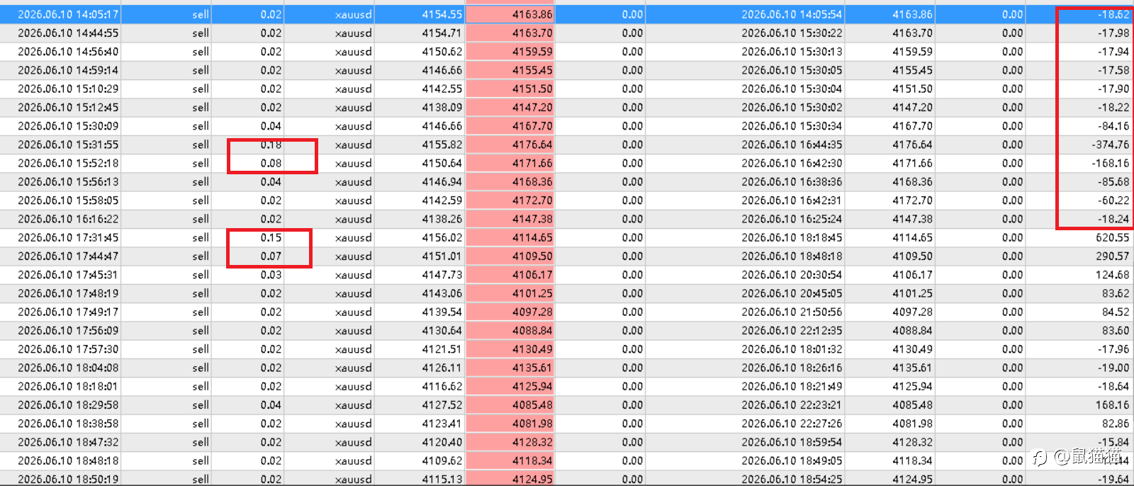Click the lot size 0.15
This screenshot has width=1134, height=486.
pos(271,237)
